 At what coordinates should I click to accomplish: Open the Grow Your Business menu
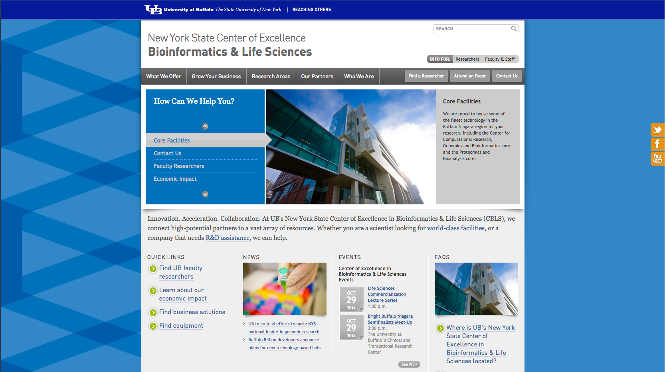[216, 76]
